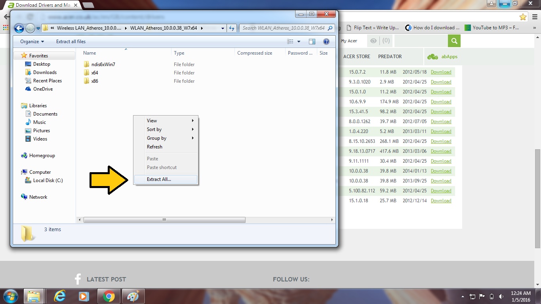Expand the Sort by submenu
The image size is (541, 304).
tap(166, 129)
